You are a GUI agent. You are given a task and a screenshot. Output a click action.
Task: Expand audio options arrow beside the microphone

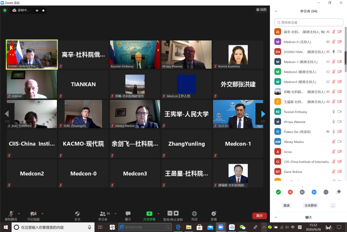click(19, 214)
